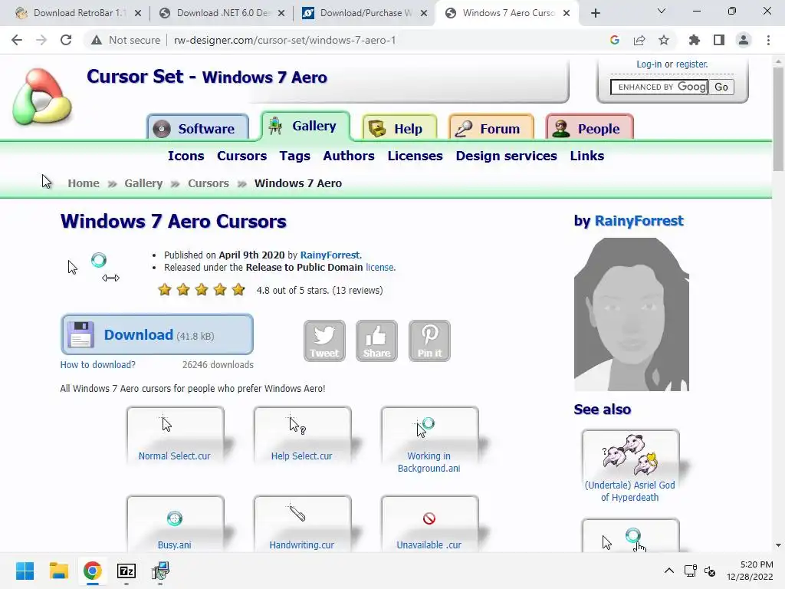Close the Windows 7 Aero Cursors tab

[567, 13]
